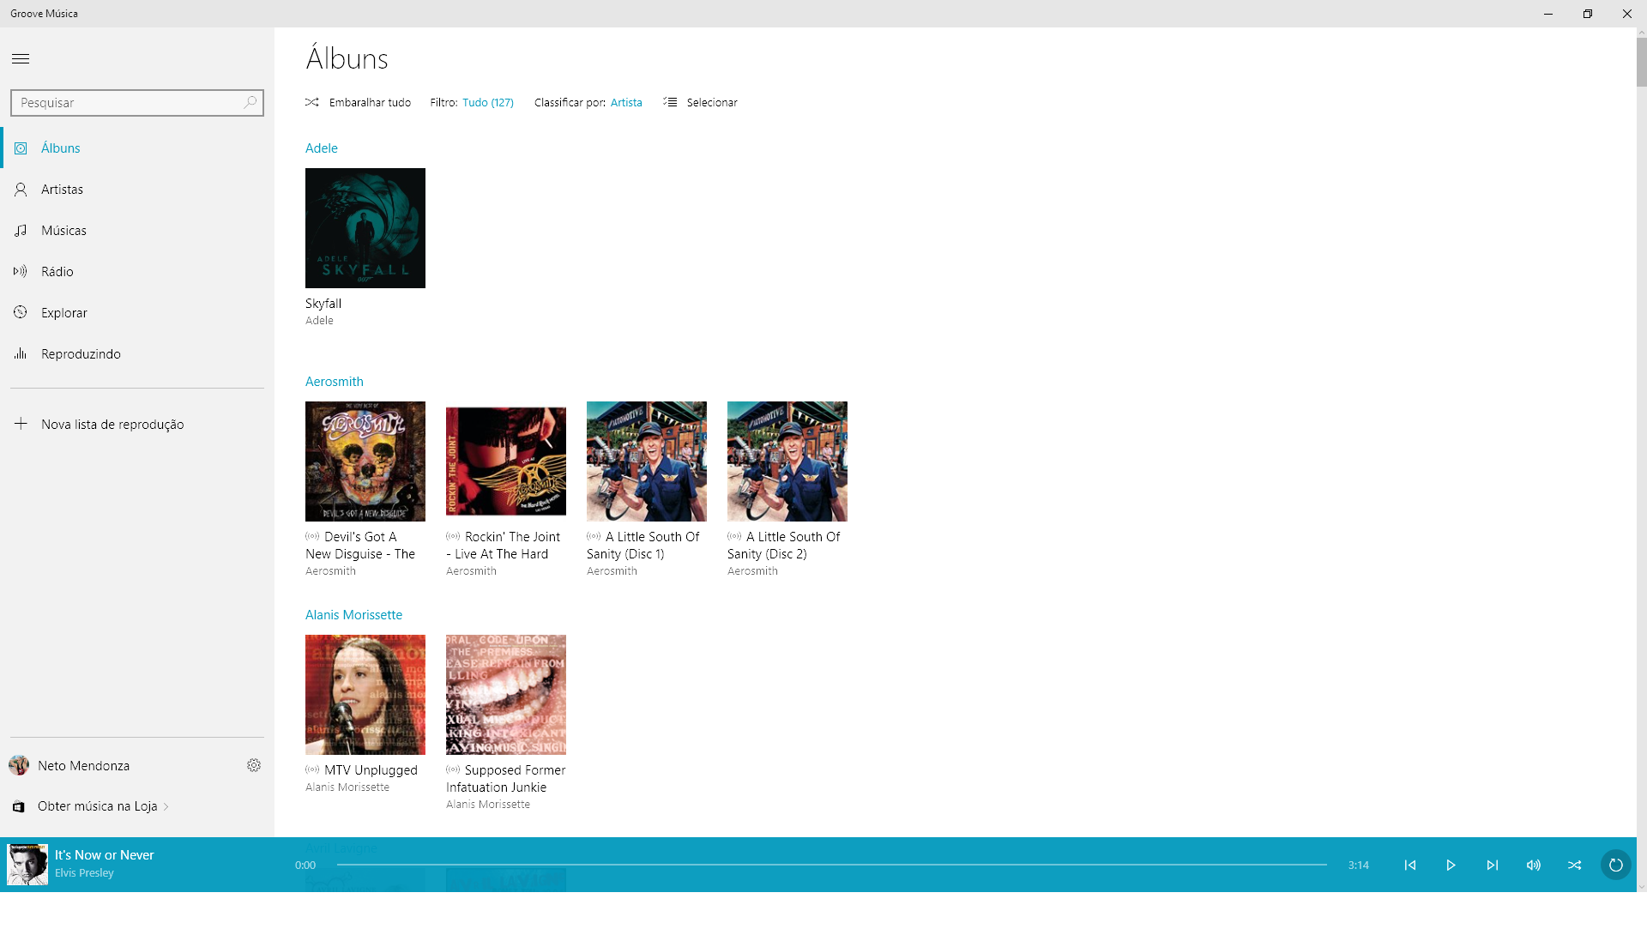The width and height of the screenshot is (1647, 947).
Task: Open Classificar por Artista dropdown
Action: [x=626, y=102]
